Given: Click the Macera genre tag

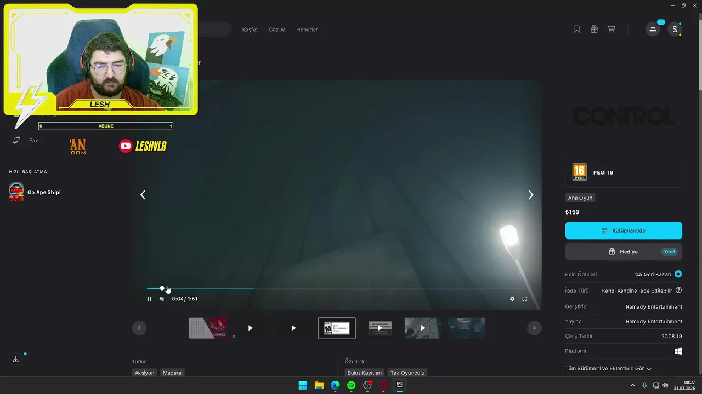Looking at the screenshot, I should point(172,373).
